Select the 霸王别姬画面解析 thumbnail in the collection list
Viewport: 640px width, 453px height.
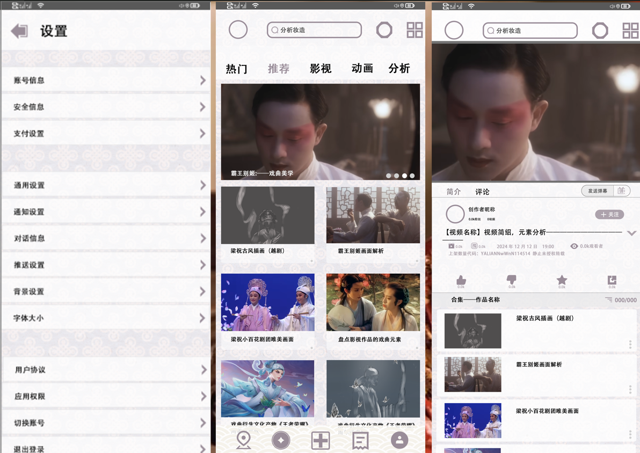[472, 374]
